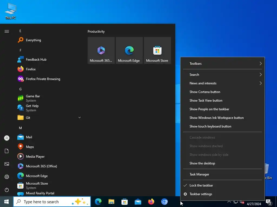Open the Everything search app
277x207 pixels.
pyautogui.click(x=49, y=40)
